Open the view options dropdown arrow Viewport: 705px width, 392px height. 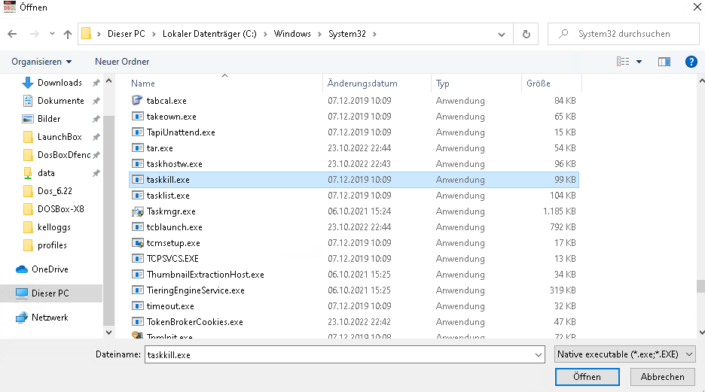click(x=639, y=62)
